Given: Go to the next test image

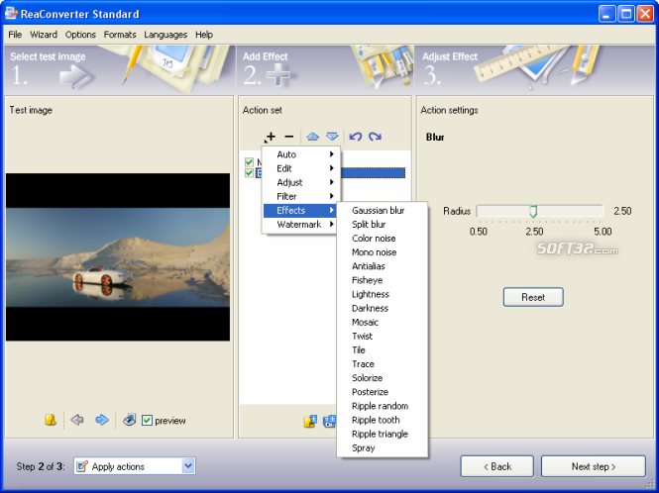Looking at the screenshot, I should 102,420.
